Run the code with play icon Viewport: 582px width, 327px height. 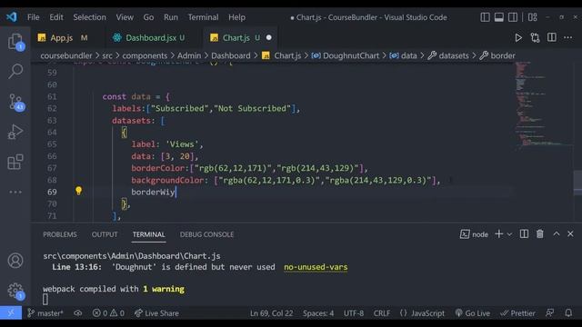518,38
